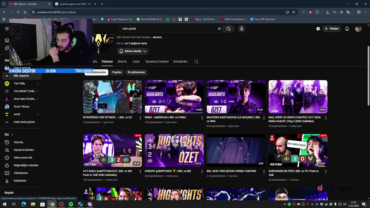This screenshot has height=208, width=370.
Task: Open options for EMEA › AMERICAS video
Action: point(202,118)
